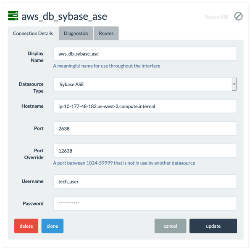Open the Connection Details tab

point(33,33)
